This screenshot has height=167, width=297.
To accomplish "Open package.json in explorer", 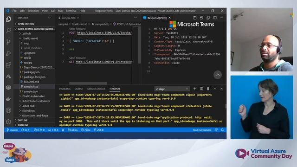I will pyautogui.click(x=32, y=72).
